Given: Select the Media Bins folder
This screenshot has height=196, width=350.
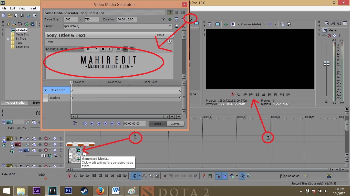Looking at the screenshot, I should click(22, 34).
